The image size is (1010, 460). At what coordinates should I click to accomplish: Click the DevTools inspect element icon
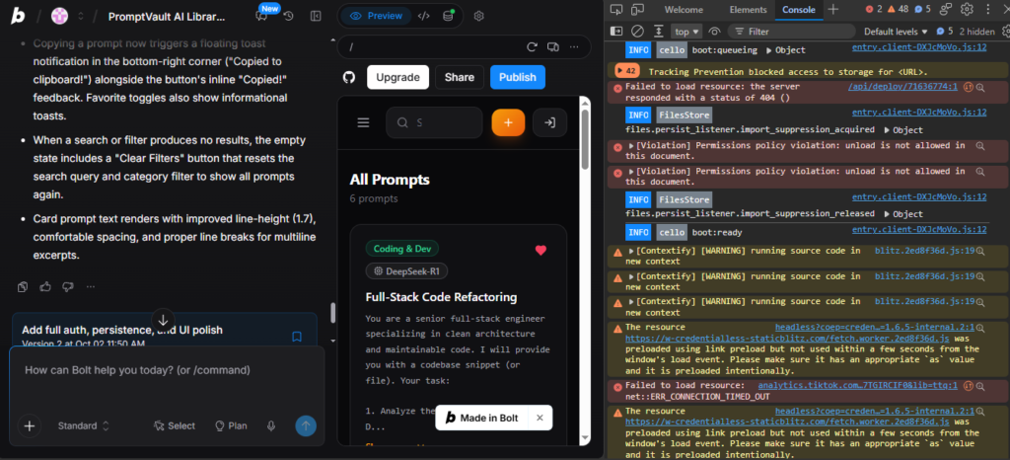tap(616, 10)
